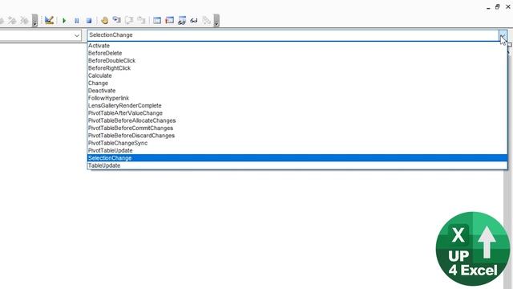Image resolution: width=513 pixels, height=289 pixels.
Task: Choose PivotTableAfterValueChange in the list
Action: point(297,113)
